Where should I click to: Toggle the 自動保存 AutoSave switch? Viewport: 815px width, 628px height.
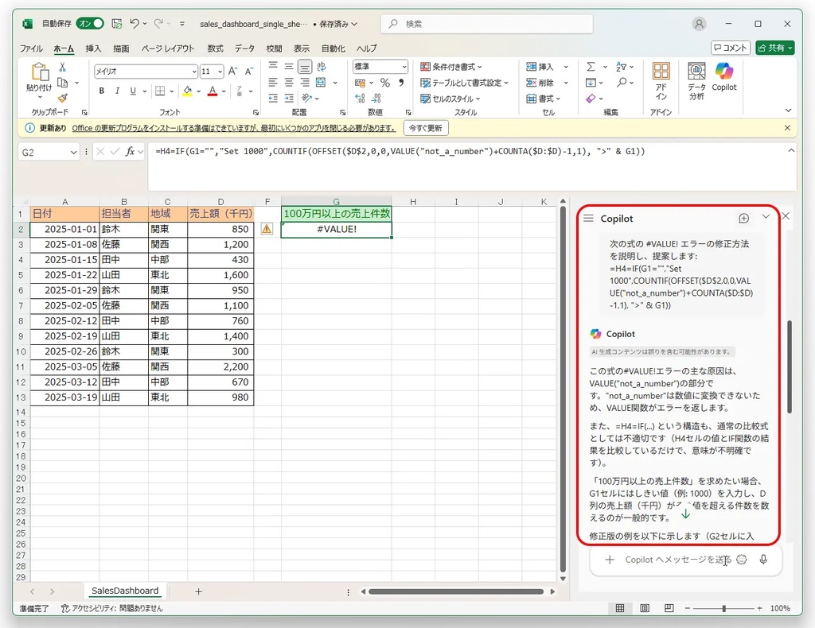90,24
